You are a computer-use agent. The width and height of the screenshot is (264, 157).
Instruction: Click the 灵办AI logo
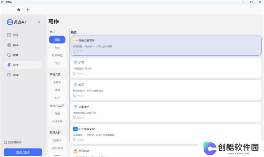(x=16, y=22)
